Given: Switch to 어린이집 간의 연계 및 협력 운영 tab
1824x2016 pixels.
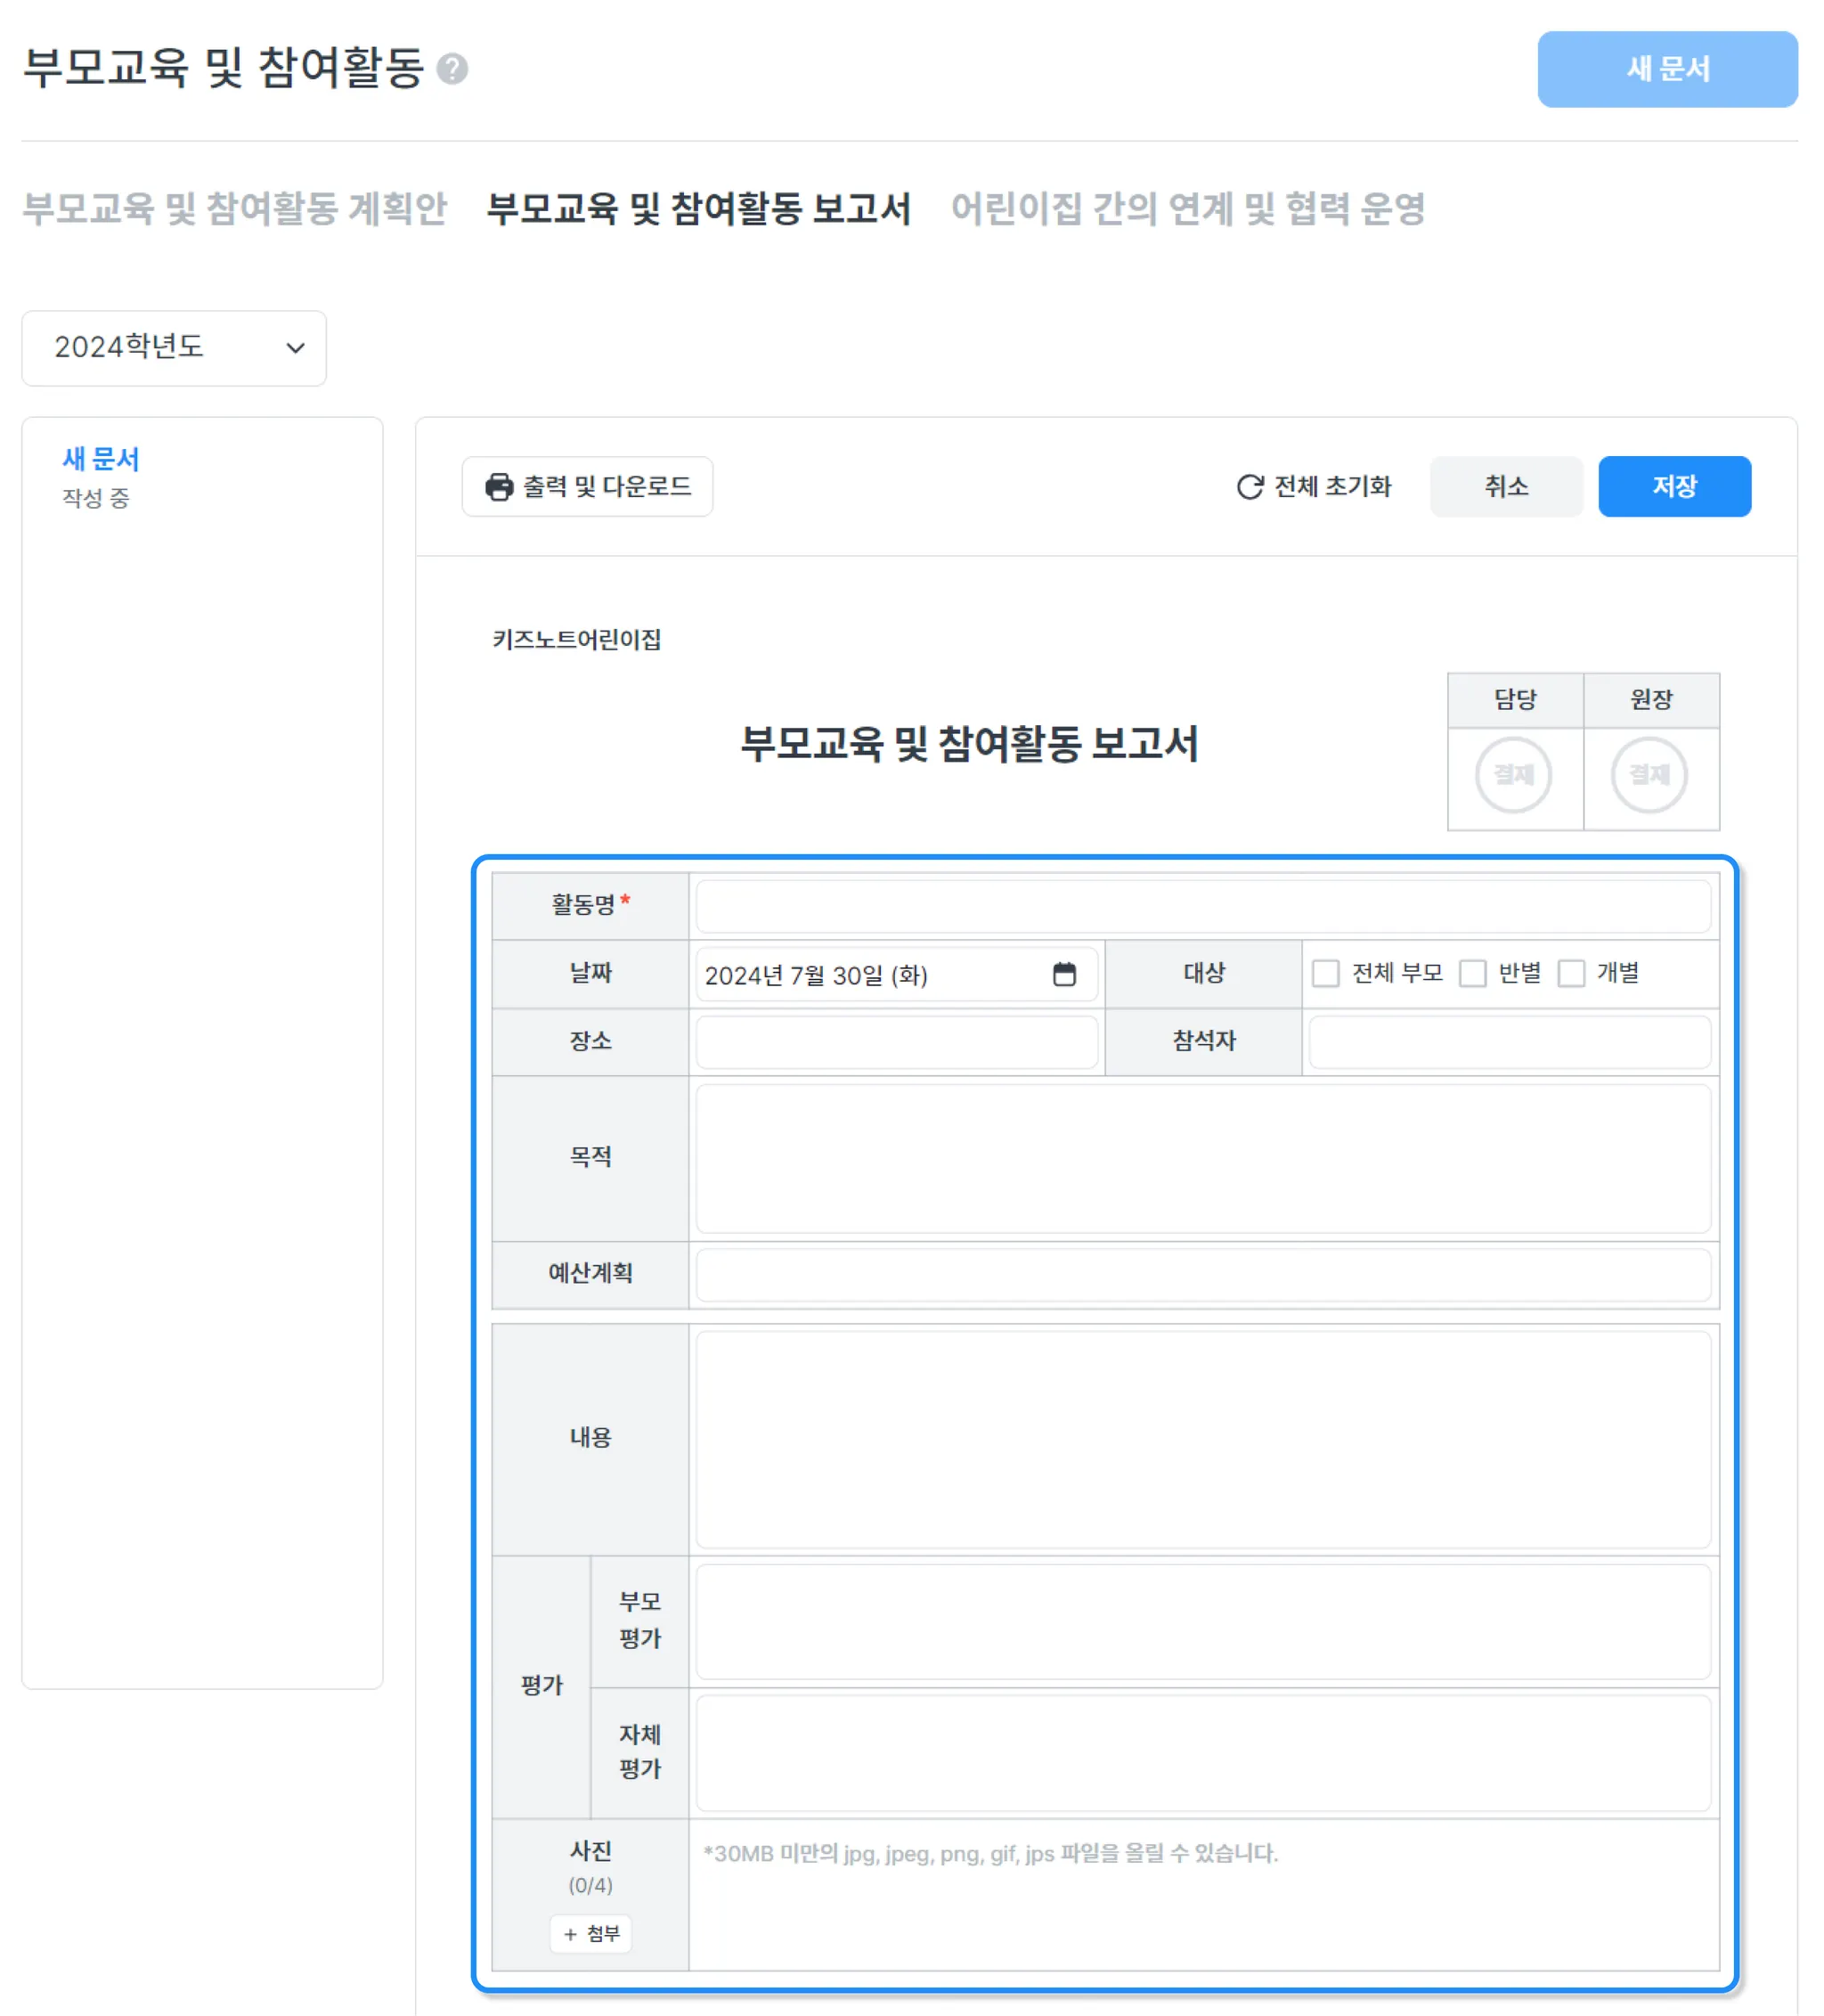Looking at the screenshot, I should click(x=1187, y=209).
